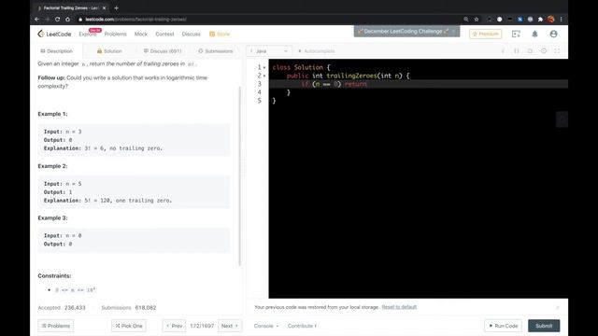Screen dimensions: 598x336
Task: Open the user profile avatar menu
Action: (x=553, y=34)
